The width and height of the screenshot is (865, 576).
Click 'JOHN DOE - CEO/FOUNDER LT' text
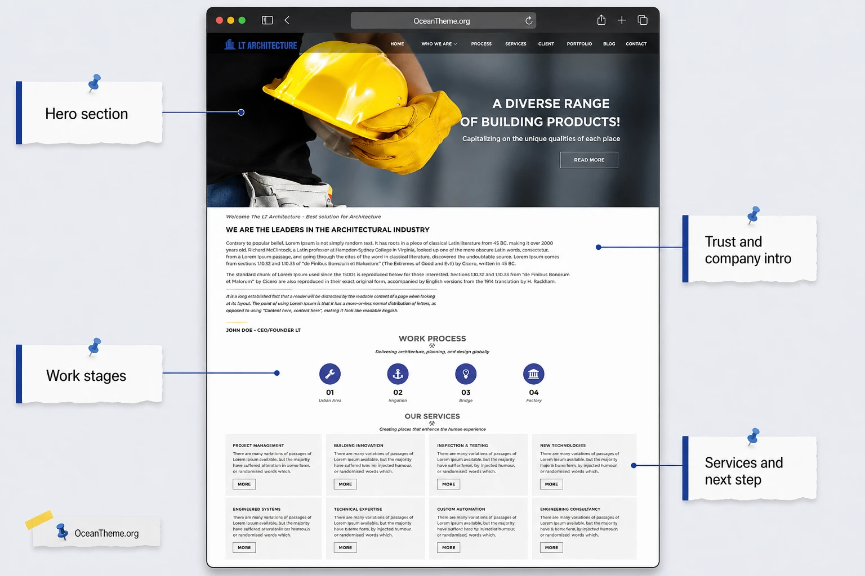[263, 330]
